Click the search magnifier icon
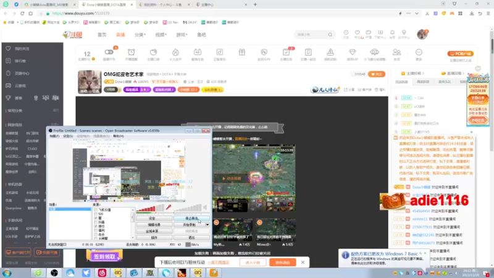494x278 pixels. click(330, 35)
